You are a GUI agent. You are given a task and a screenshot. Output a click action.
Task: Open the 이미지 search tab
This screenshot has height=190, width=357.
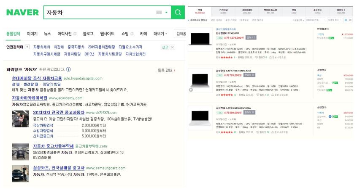[x=32, y=34]
